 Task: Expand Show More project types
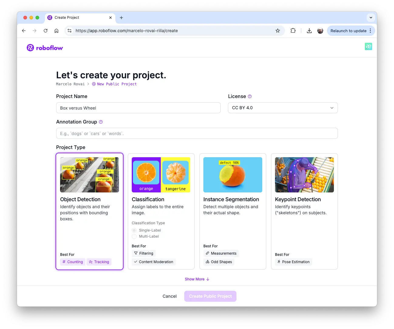197,279
